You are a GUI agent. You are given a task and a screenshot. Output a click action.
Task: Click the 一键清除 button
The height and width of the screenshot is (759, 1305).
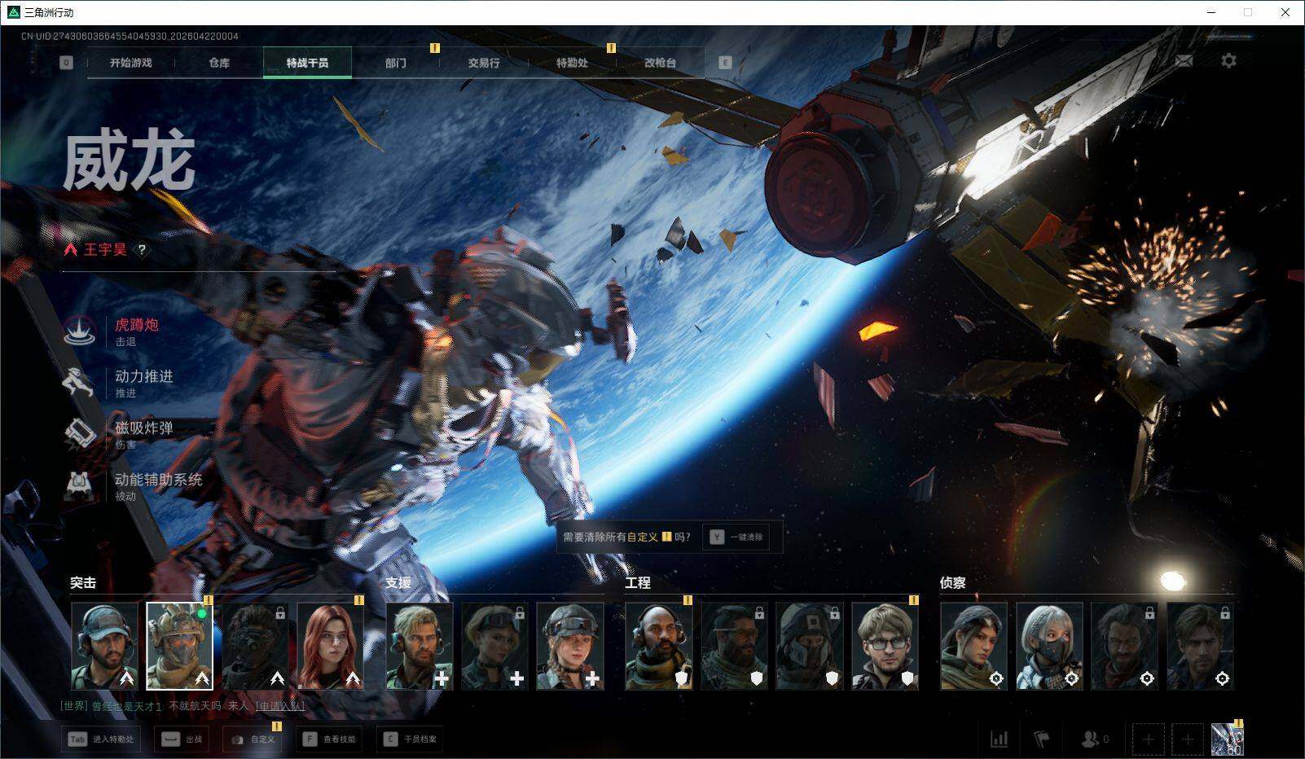coord(737,537)
